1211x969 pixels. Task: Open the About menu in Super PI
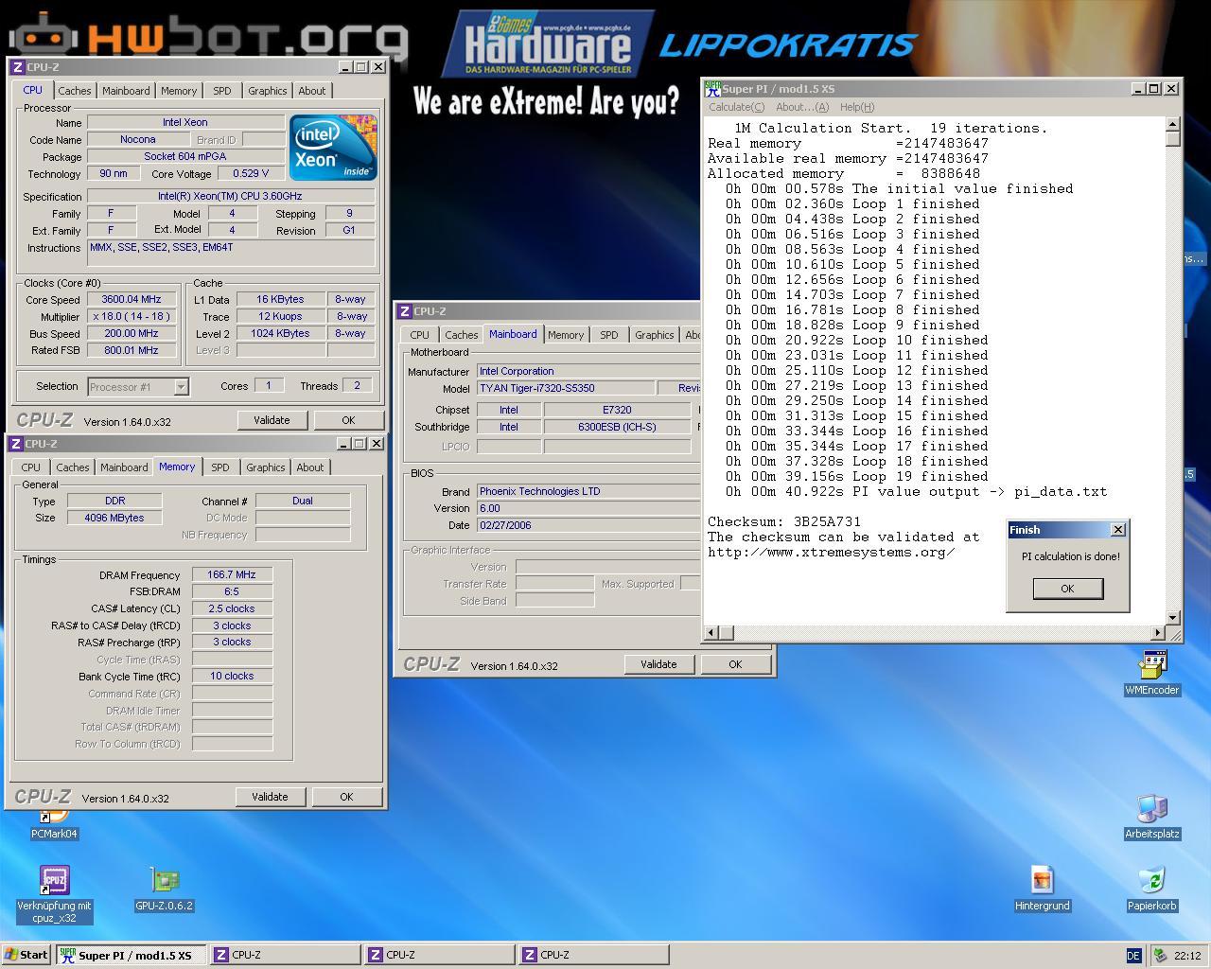pyautogui.click(x=802, y=107)
